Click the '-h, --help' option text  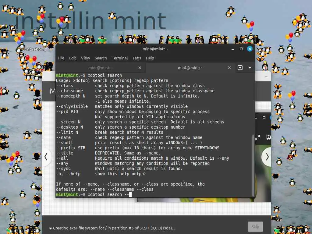68,174
